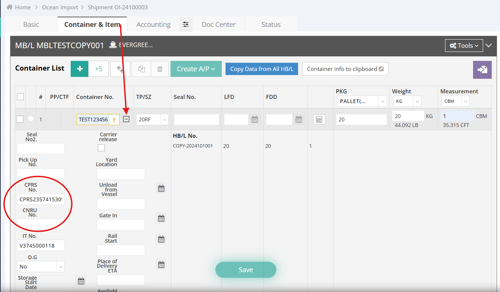This screenshot has height=292, width=500.
Task: Click the settings sliders icon beside Accounting
Action: [x=185, y=25]
